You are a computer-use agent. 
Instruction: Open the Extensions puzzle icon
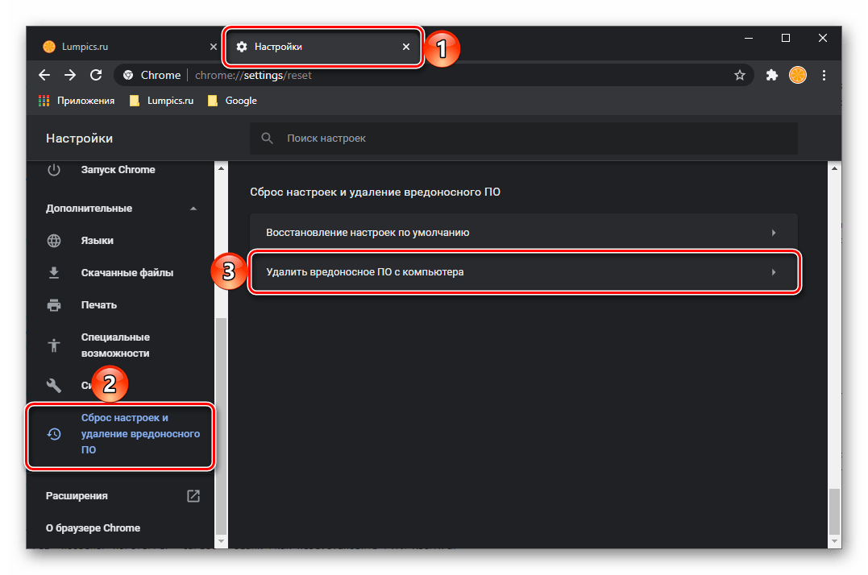771,75
